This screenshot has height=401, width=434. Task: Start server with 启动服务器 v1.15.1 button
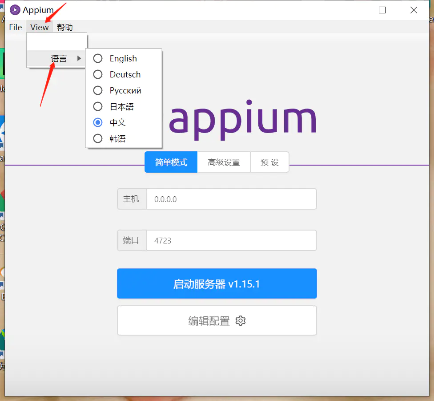point(217,284)
